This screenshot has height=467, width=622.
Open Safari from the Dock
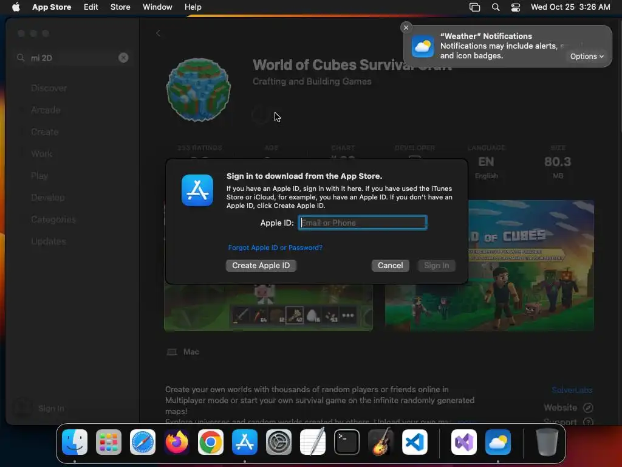[x=143, y=442]
